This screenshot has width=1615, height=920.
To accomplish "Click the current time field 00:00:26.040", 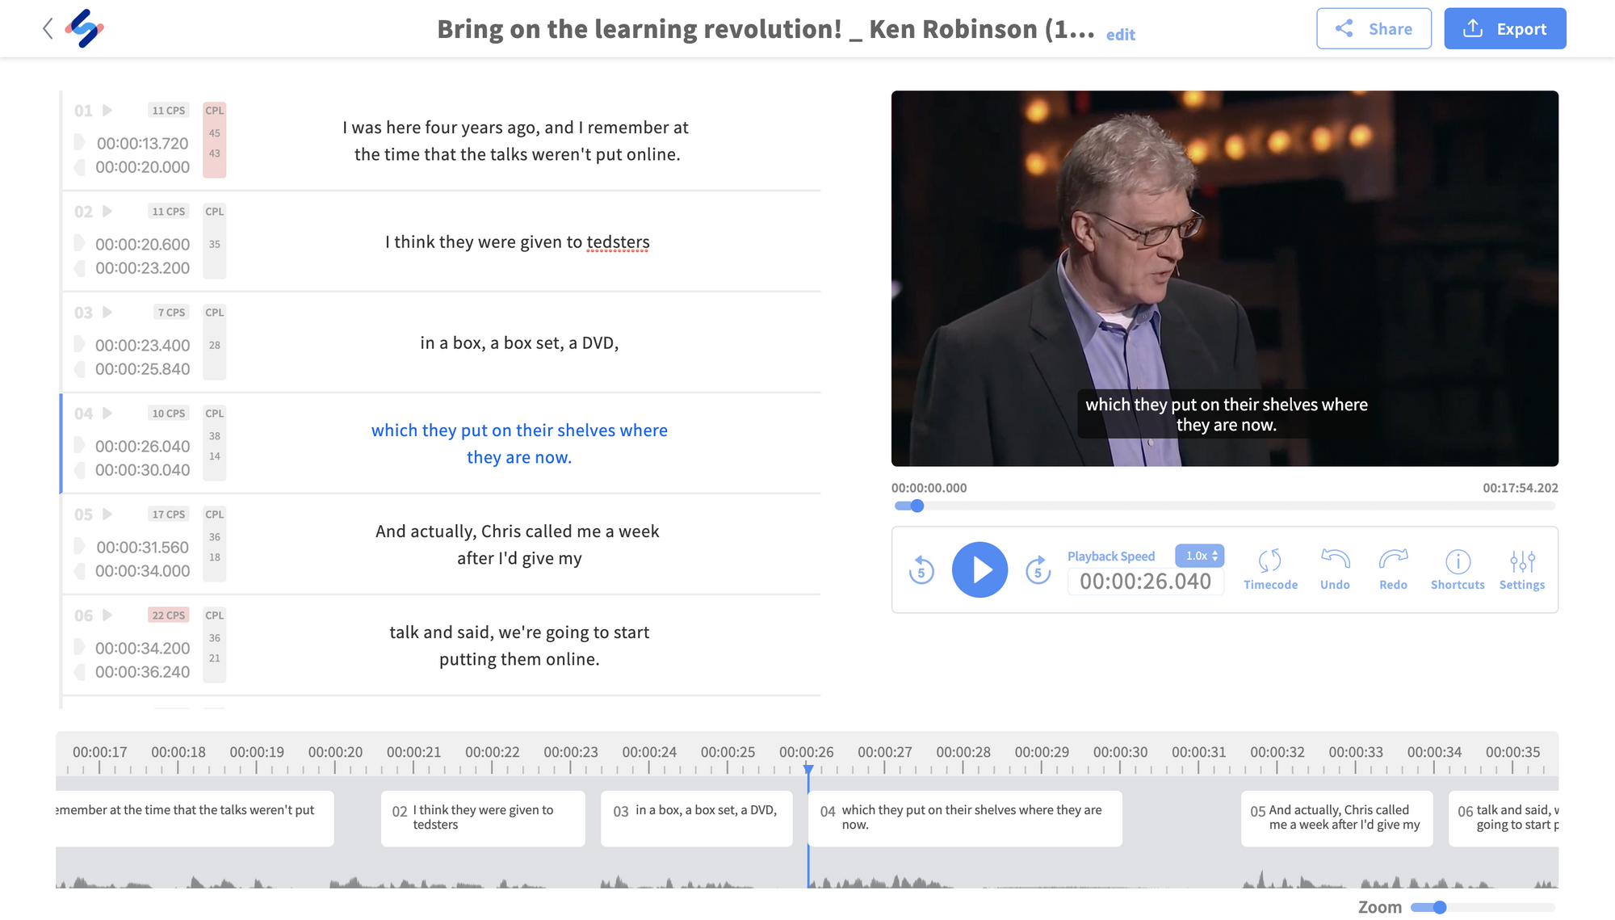I will (1145, 582).
